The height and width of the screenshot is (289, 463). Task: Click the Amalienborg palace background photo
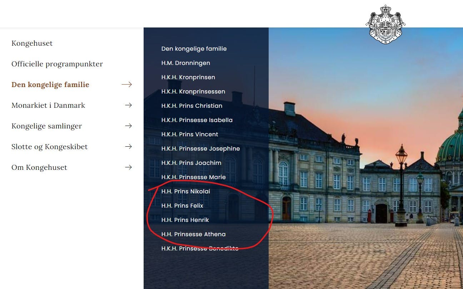357,178
